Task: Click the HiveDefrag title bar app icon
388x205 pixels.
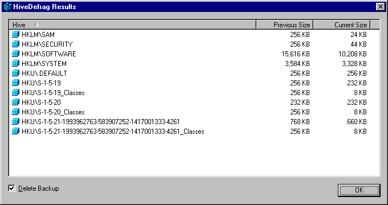Action: tap(7, 7)
